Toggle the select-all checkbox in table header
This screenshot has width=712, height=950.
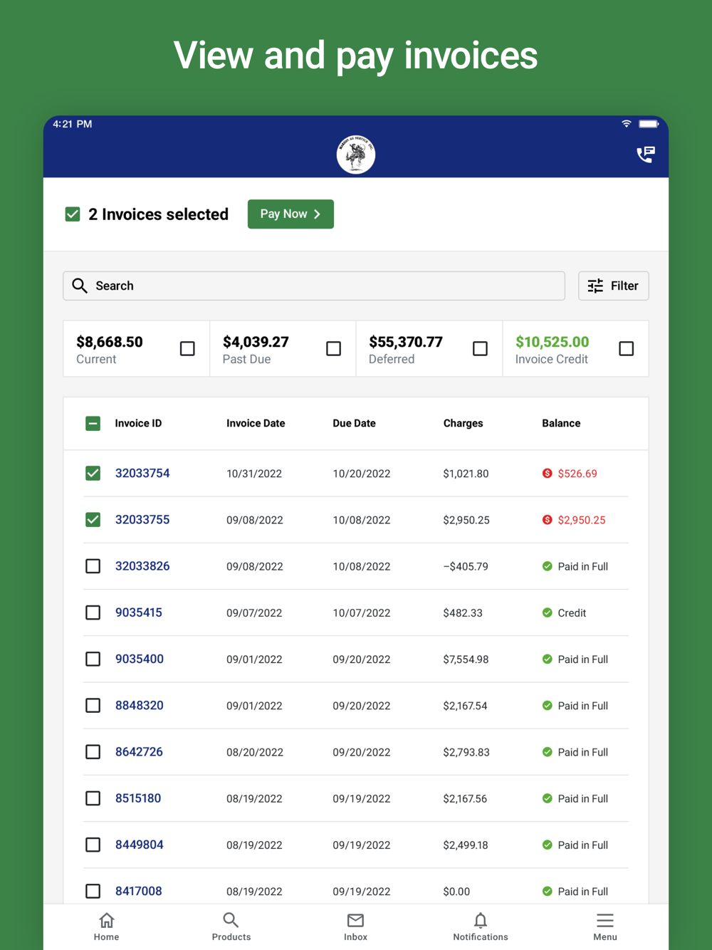tap(93, 424)
